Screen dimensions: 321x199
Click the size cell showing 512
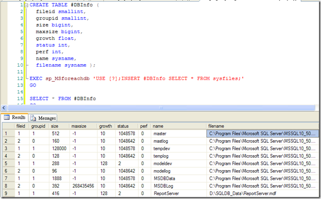[59, 133]
